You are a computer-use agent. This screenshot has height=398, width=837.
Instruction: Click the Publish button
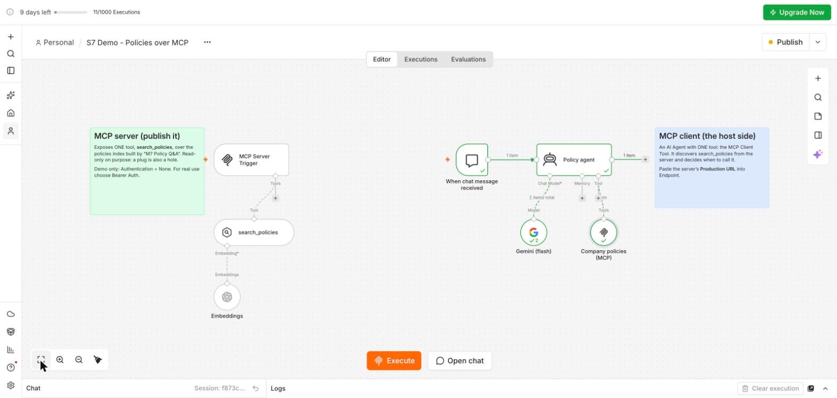pos(786,42)
